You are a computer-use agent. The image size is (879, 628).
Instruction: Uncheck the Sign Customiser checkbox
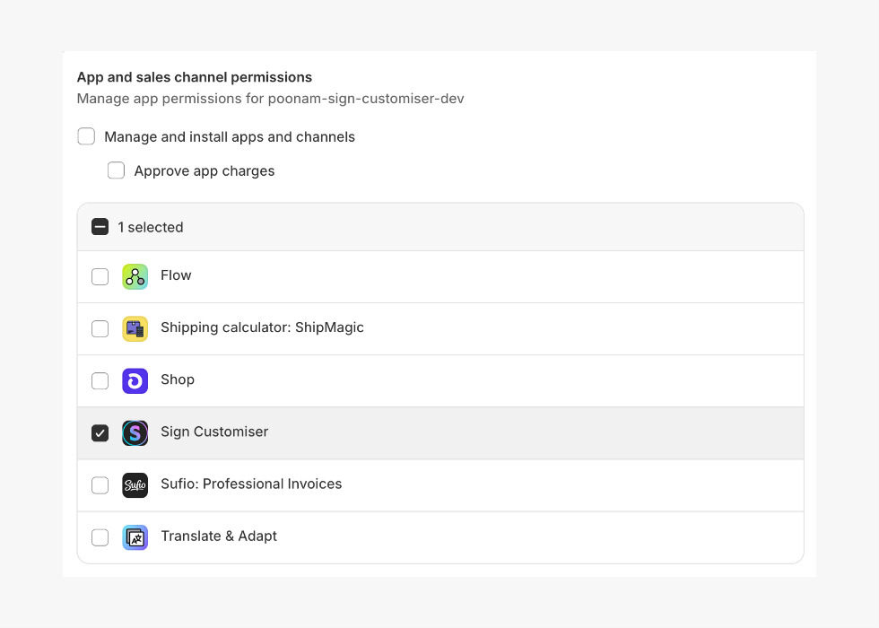click(100, 432)
